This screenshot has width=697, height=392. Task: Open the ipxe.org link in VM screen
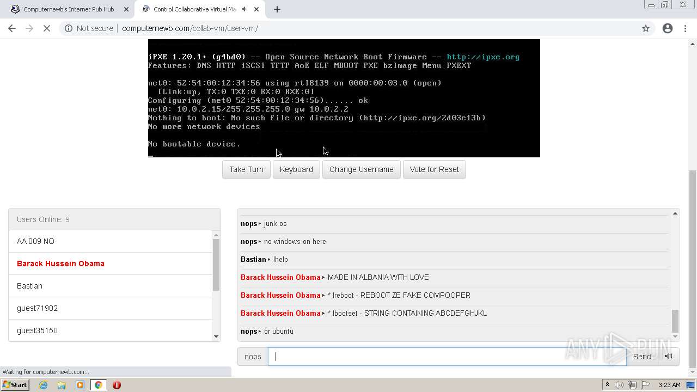click(483, 57)
